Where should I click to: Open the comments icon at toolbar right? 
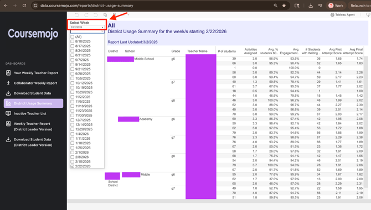click(x=368, y=15)
